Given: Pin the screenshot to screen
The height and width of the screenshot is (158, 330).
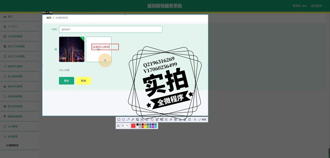Looking at the screenshot, I should 171,120.
